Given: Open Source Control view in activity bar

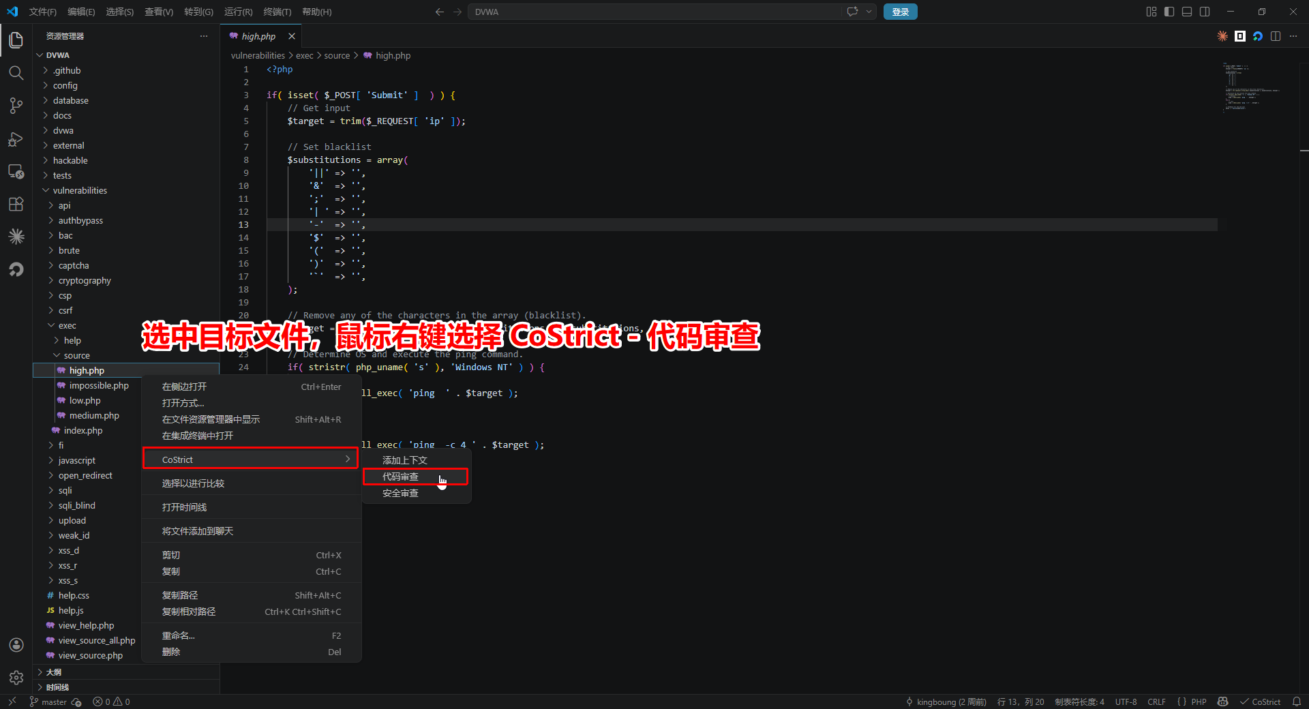Looking at the screenshot, I should (x=16, y=106).
